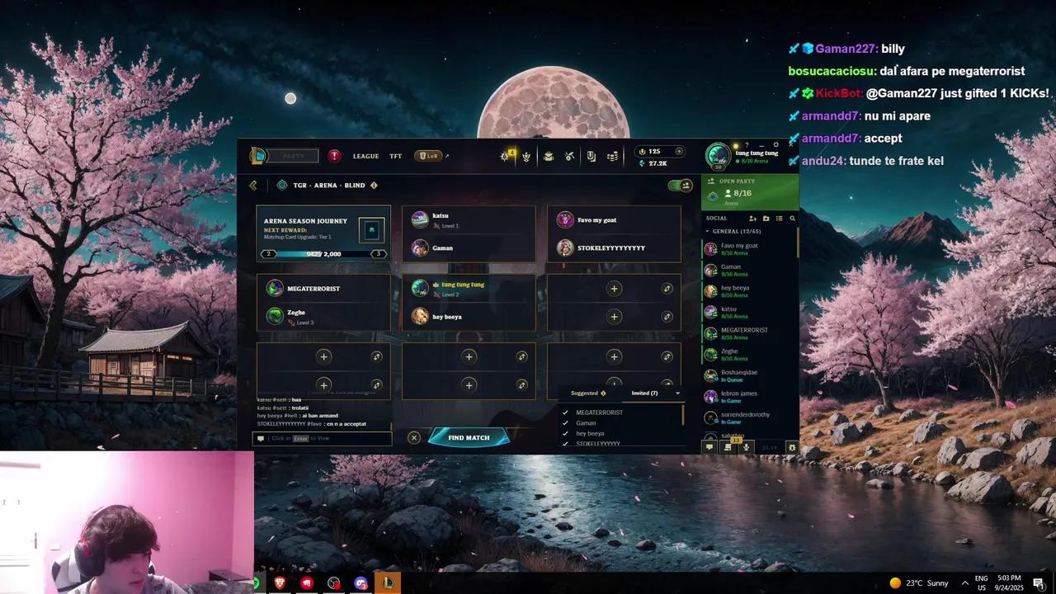The height and width of the screenshot is (594, 1056).
Task: Click the Suggested info icon
Action: (x=603, y=394)
